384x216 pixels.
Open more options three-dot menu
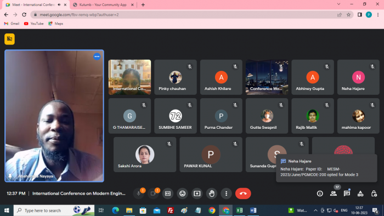(226, 194)
